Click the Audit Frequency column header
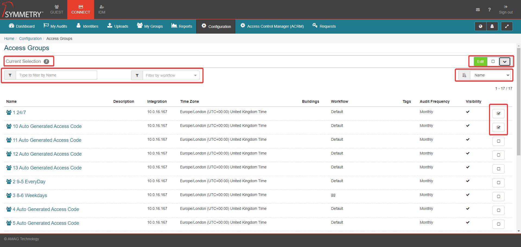Image resolution: width=521 pixels, height=247 pixels. [x=434, y=101]
